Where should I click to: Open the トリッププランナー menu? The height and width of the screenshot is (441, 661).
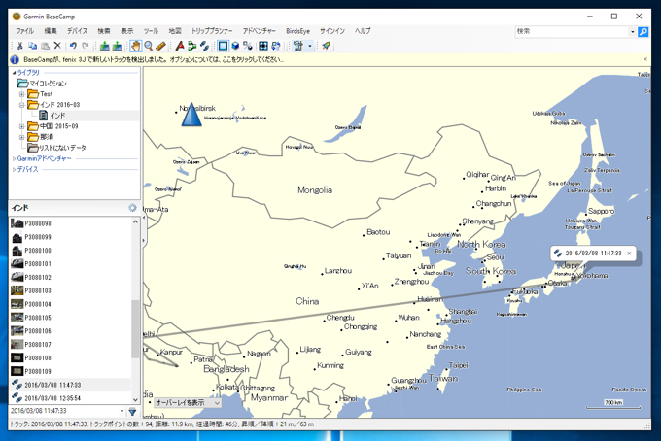[212, 31]
